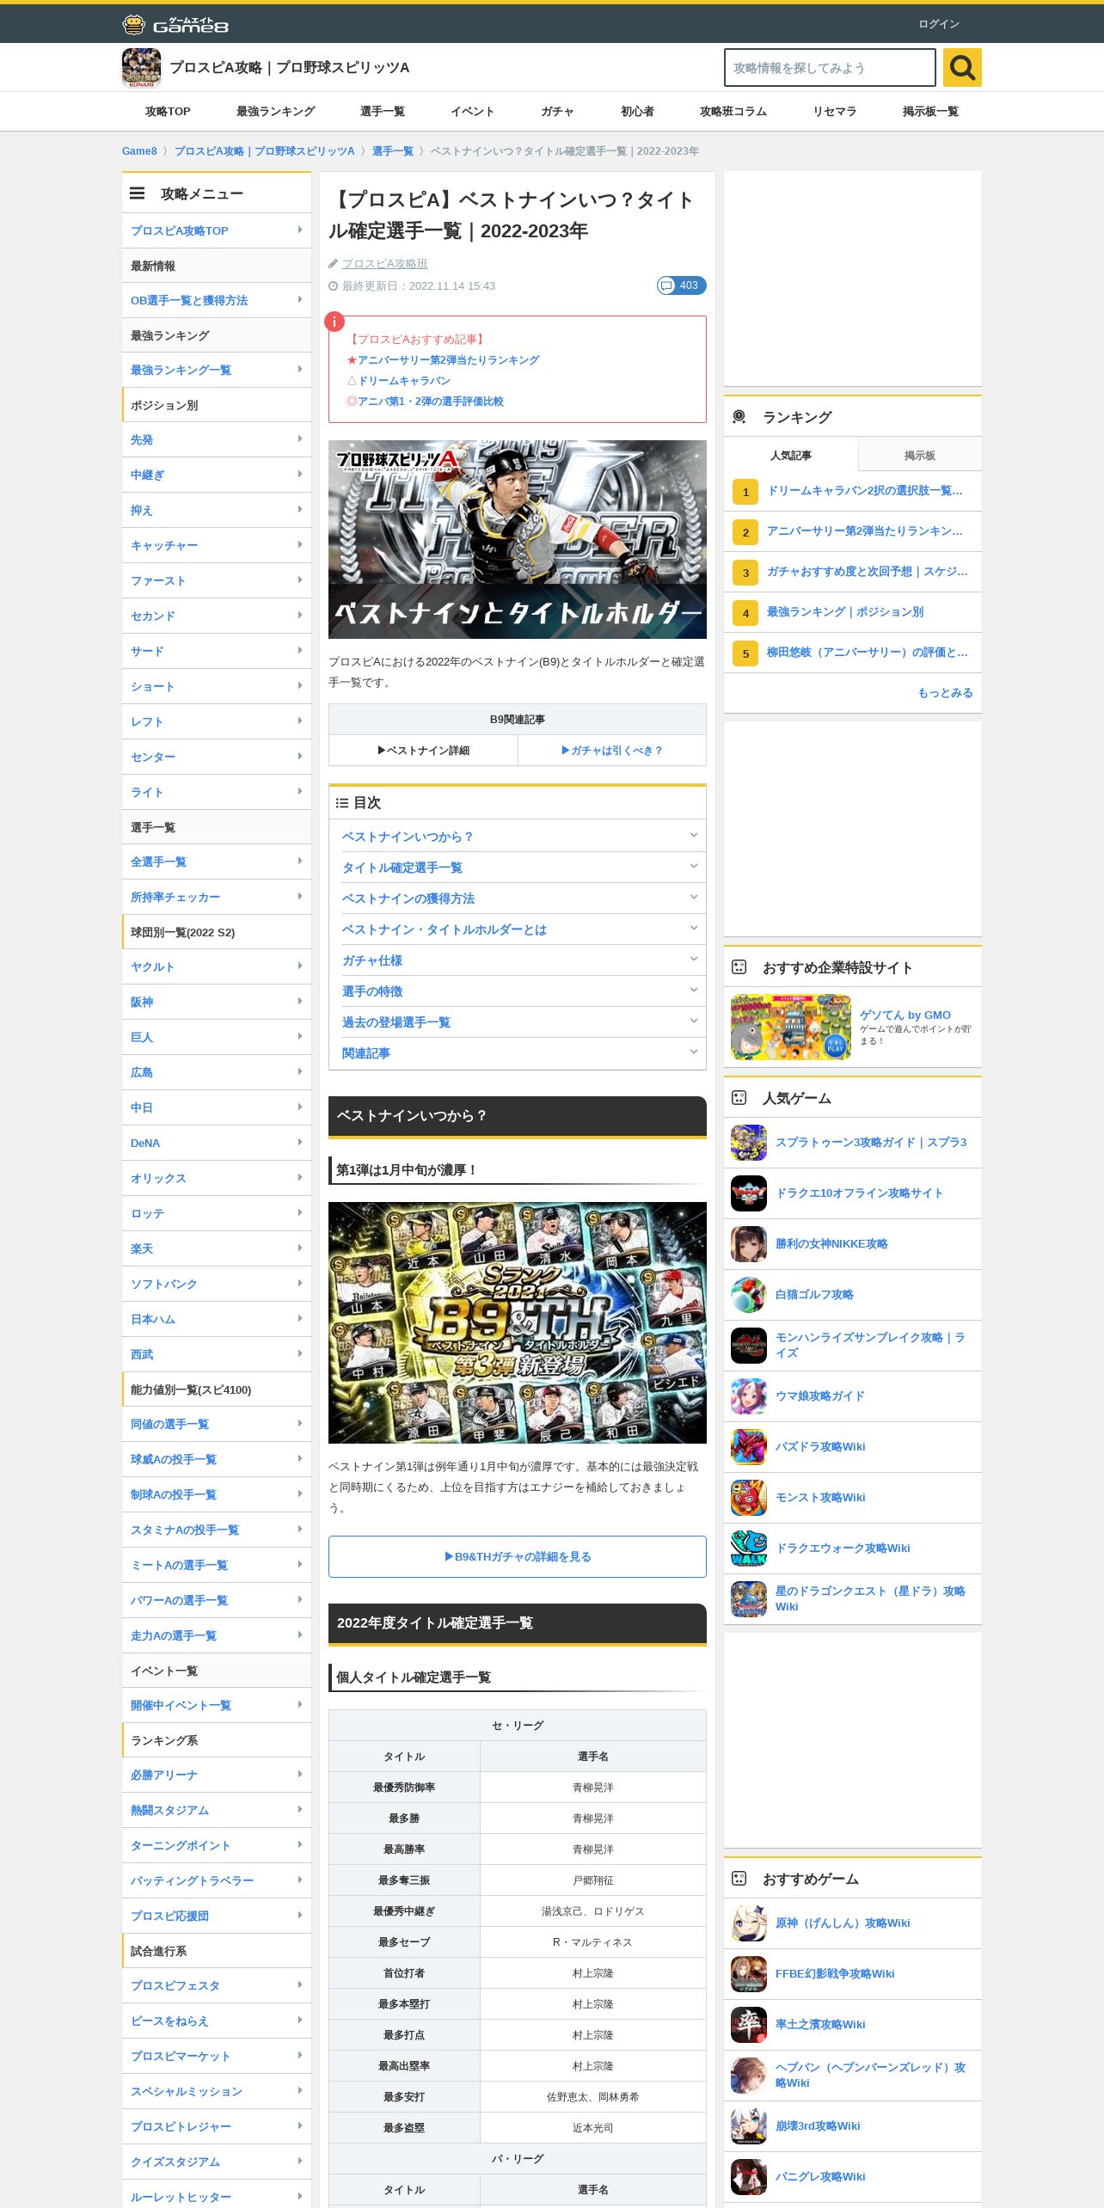Switch to the 掲示板 ranking tab

pos(919,455)
